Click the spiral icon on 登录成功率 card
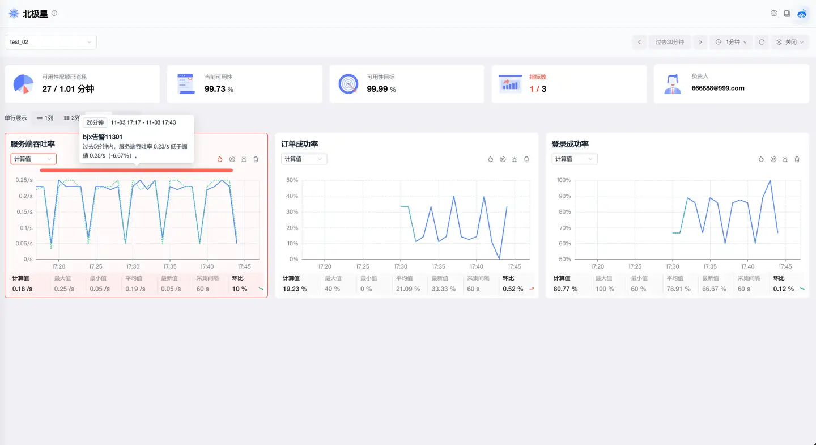 pos(773,159)
